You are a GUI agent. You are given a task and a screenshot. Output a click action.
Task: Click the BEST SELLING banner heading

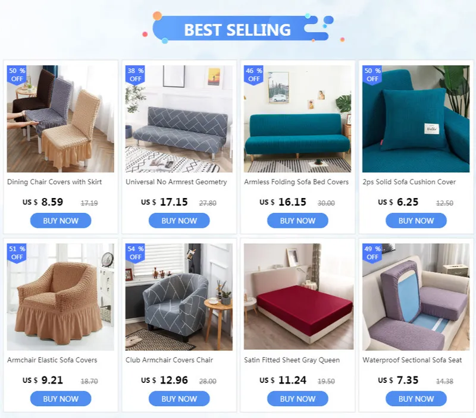click(x=237, y=29)
